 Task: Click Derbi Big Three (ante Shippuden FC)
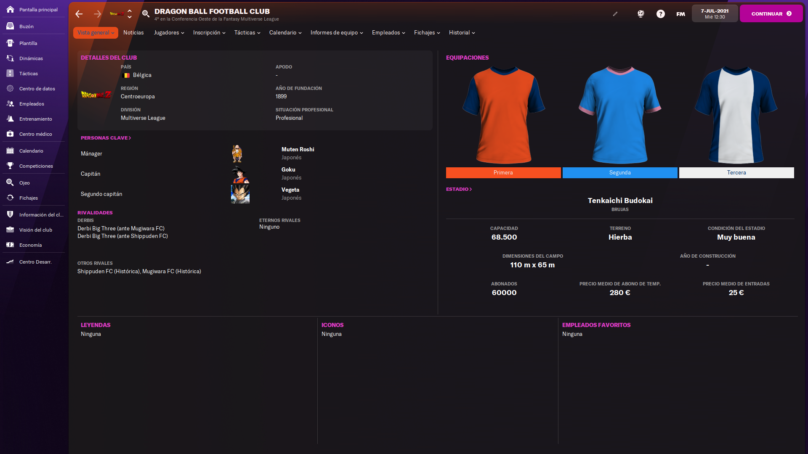tap(122, 236)
